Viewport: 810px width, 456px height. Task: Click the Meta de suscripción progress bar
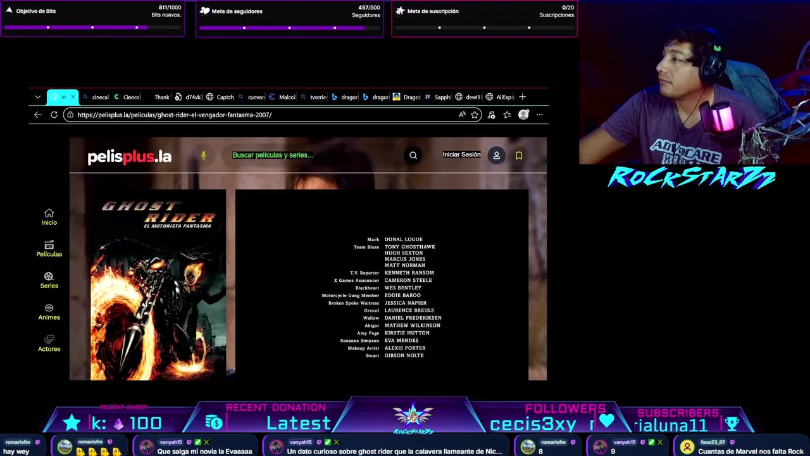pyautogui.click(x=484, y=27)
